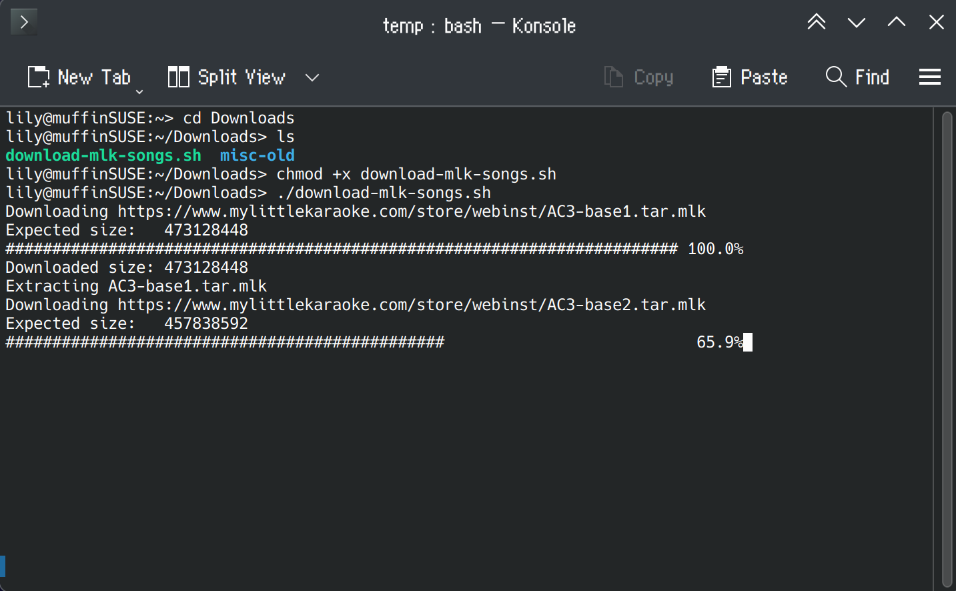Click the terminal vertical scrollbar
The width and height of the screenshot is (956, 591).
(947, 348)
